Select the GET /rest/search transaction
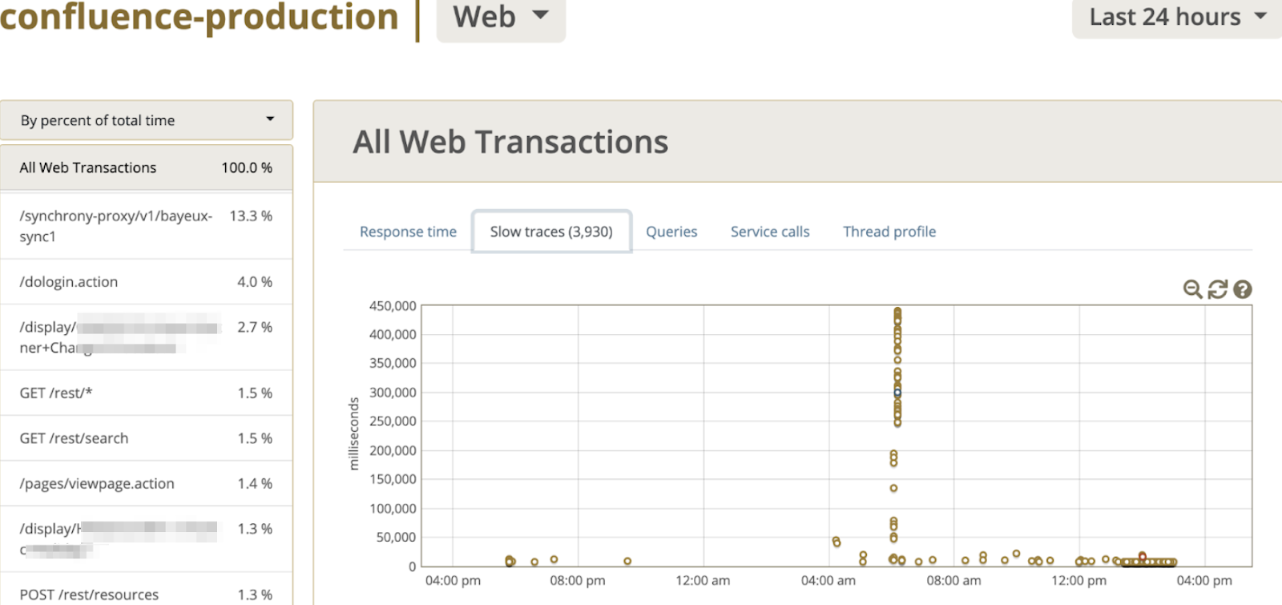 pyautogui.click(x=147, y=438)
